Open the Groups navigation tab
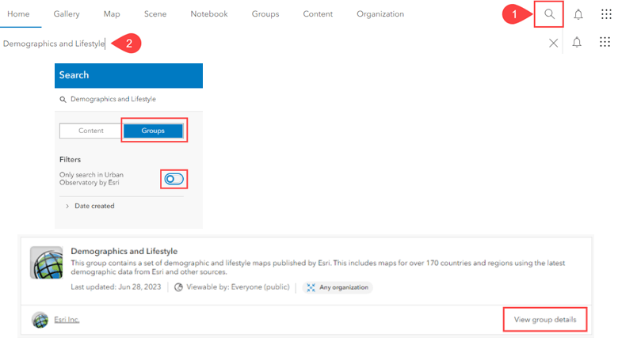 (x=265, y=13)
